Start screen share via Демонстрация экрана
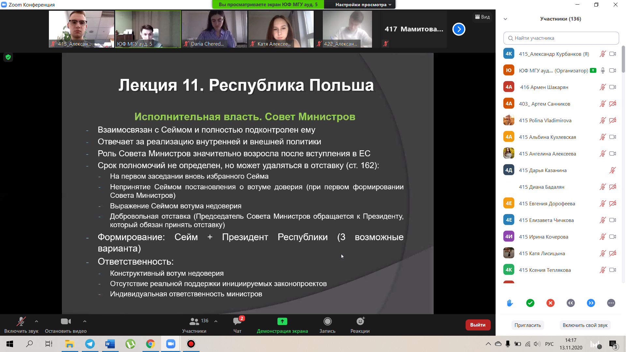 [282, 325]
